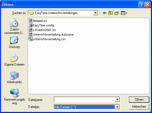Open Zuletzt verwendete Dokumente shortcut
The image size is (152, 113).
tap(14, 26)
